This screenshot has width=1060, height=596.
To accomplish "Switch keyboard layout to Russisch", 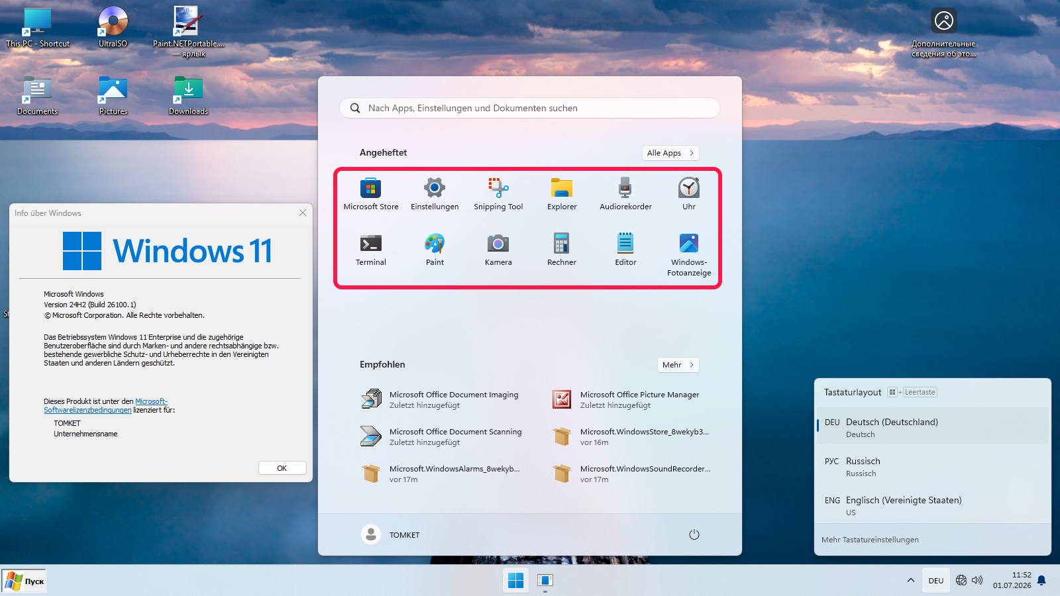I will [x=933, y=467].
